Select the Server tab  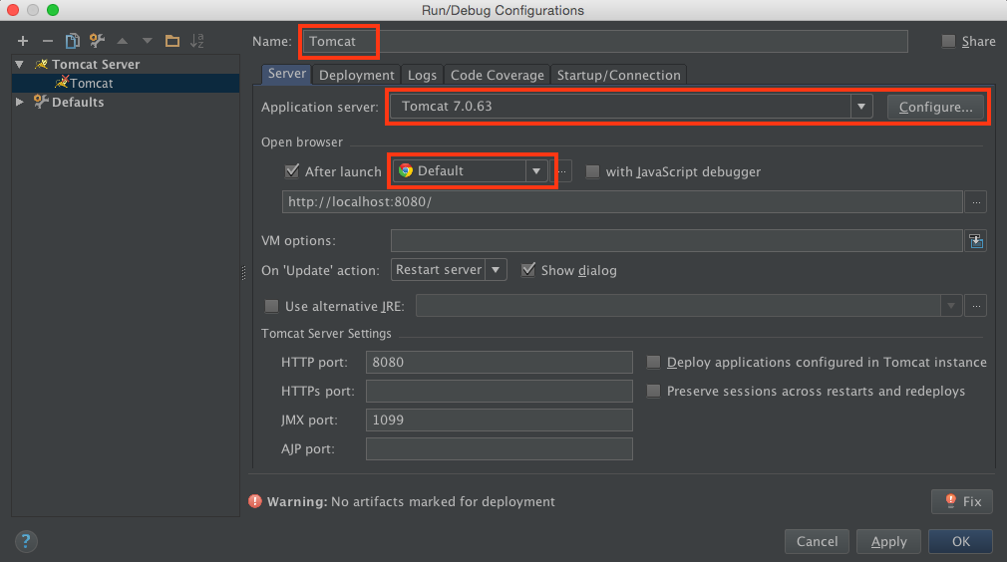coord(286,74)
